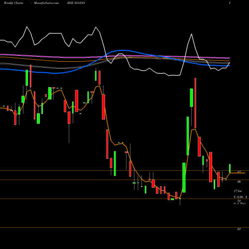
Task: Click the volume text 'V: 0.06 X'
Action: click(241, 197)
